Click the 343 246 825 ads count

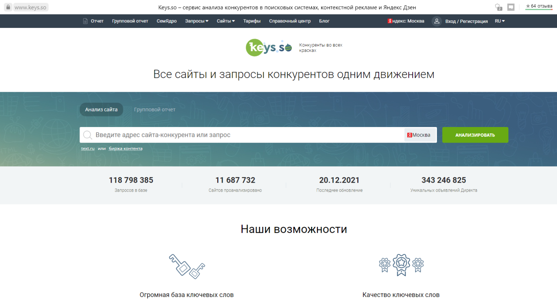point(443,180)
